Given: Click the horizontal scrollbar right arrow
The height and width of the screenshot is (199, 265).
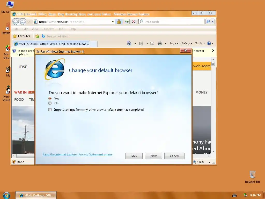Looking at the screenshot, I should (x=209, y=156).
